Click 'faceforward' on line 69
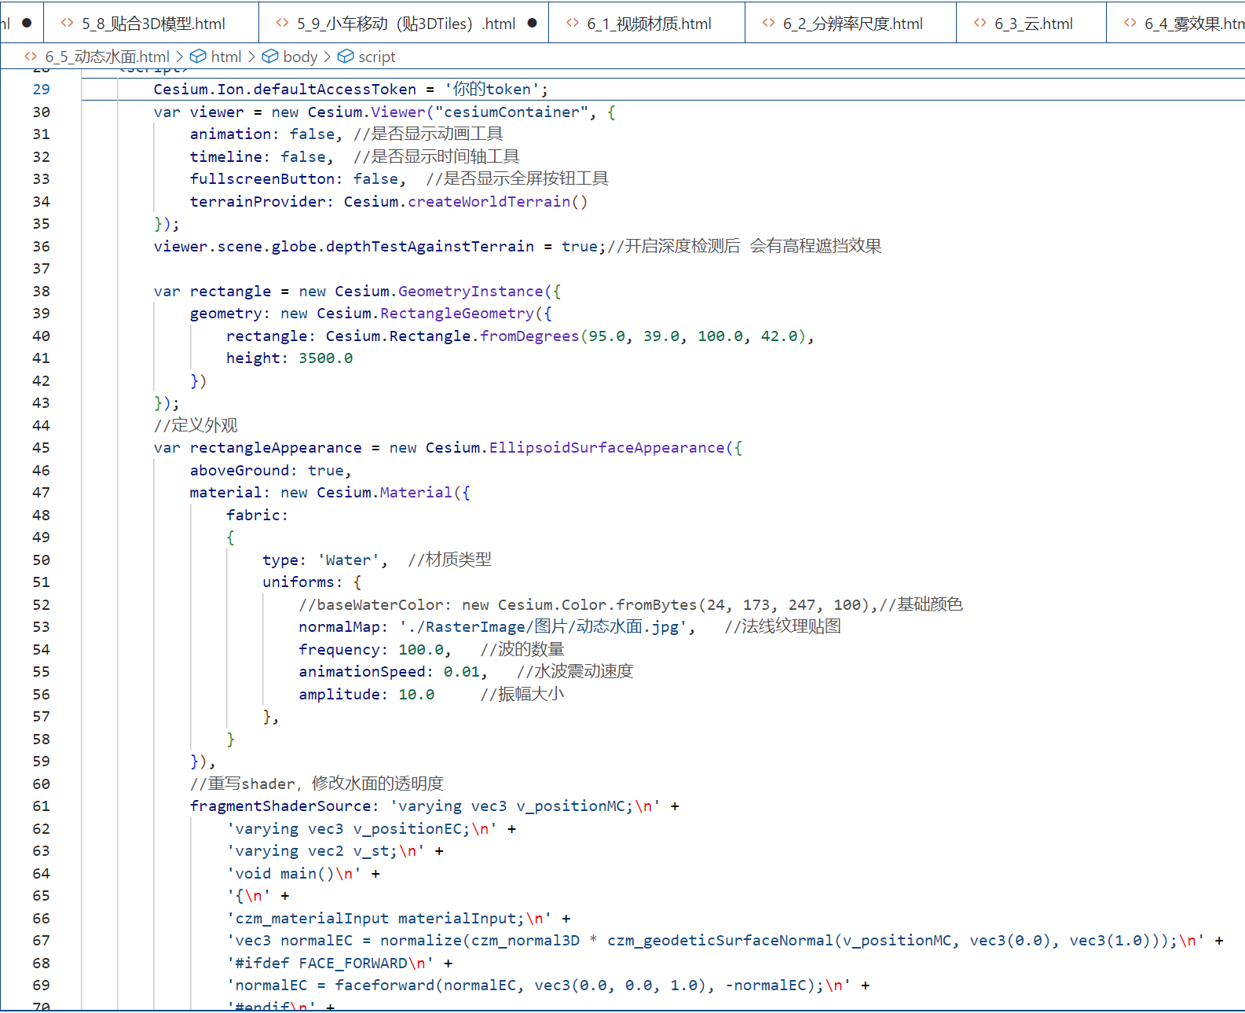 (384, 985)
